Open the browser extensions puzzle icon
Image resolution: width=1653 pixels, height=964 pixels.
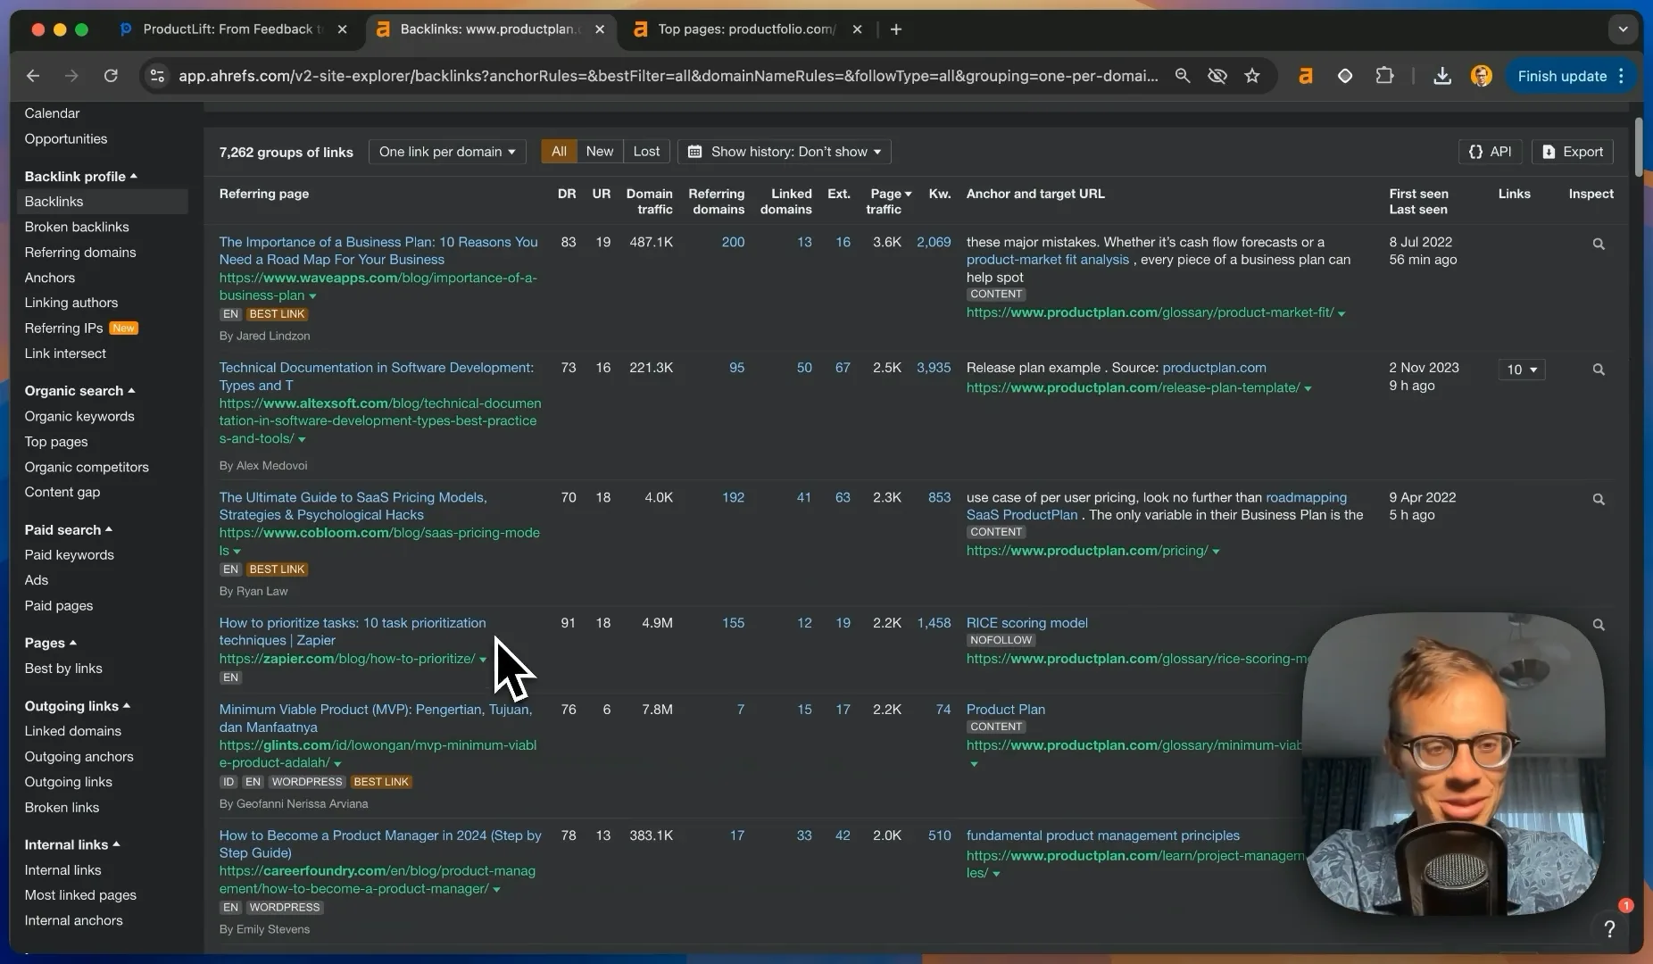click(x=1384, y=76)
